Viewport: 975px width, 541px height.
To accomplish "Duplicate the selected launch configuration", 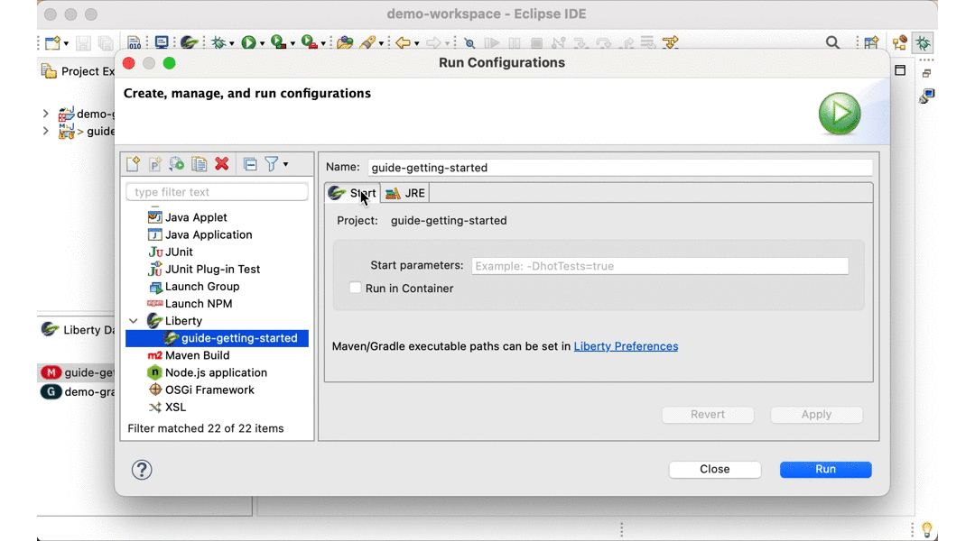I will tap(199, 164).
